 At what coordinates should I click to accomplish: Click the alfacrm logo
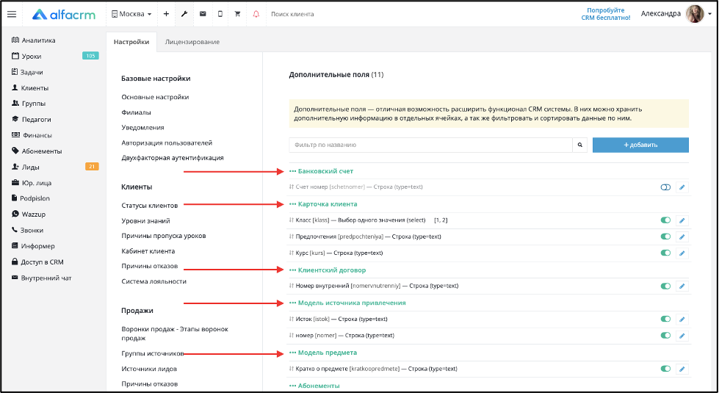point(64,14)
